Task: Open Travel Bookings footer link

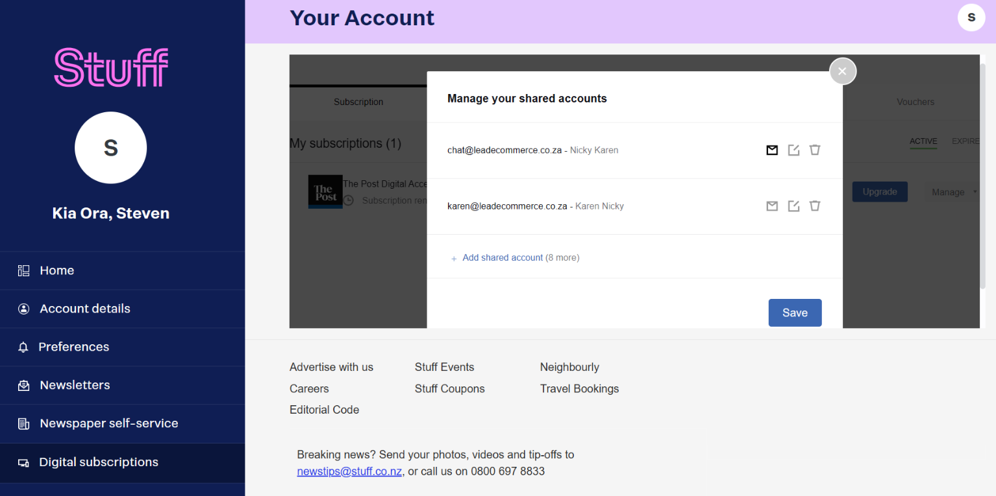Action: point(579,388)
